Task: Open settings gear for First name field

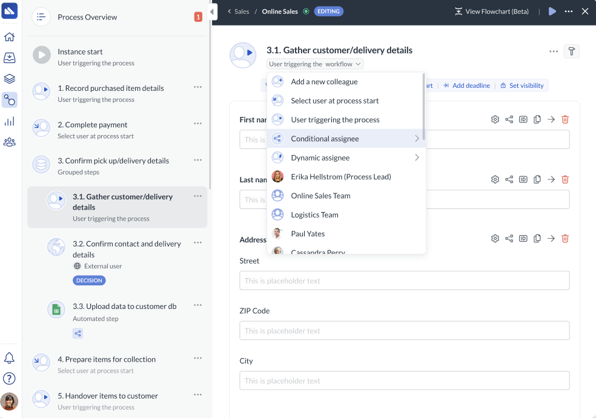Action: coord(495,119)
